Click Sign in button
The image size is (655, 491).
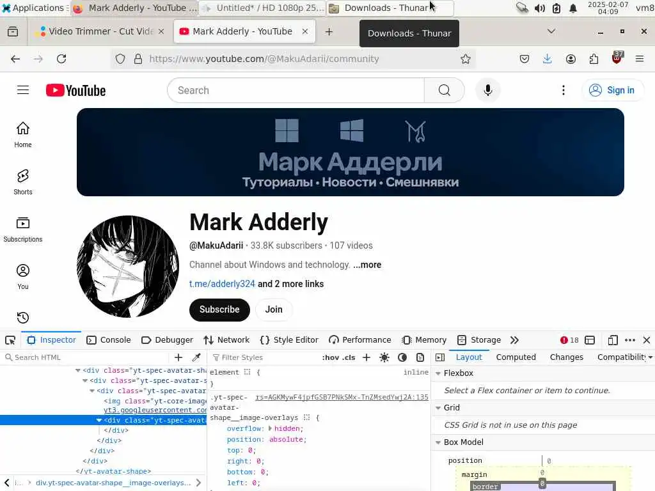tap(613, 90)
